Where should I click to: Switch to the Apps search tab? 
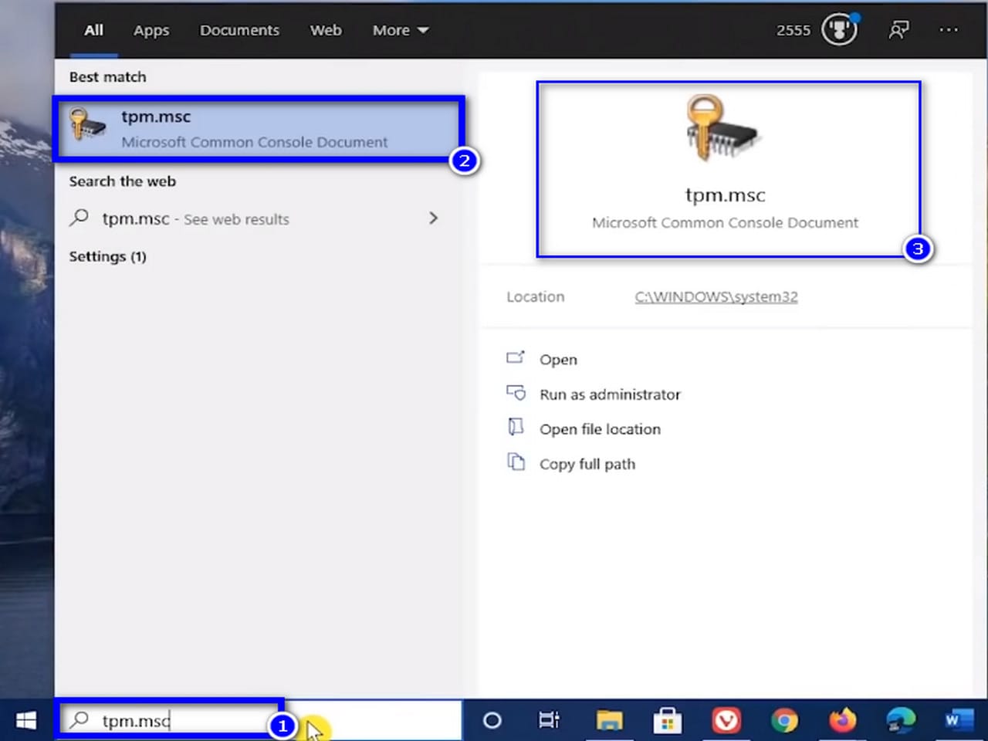tap(151, 30)
